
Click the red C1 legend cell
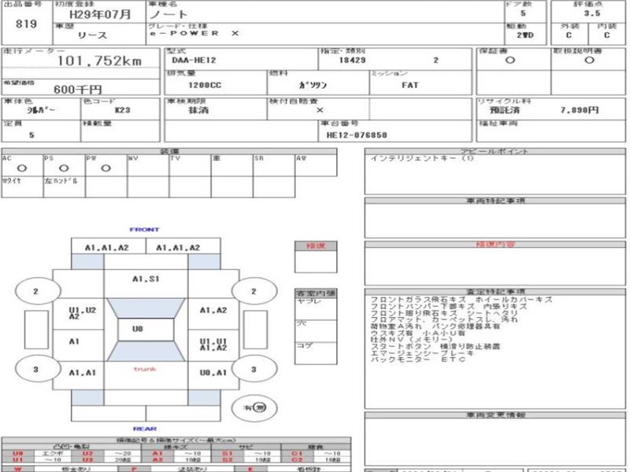(x=298, y=453)
